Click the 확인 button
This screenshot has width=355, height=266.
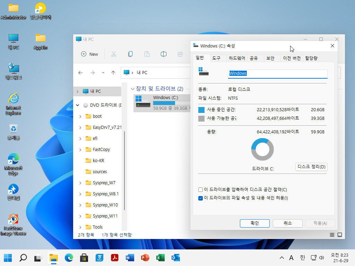tap(255, 223)
